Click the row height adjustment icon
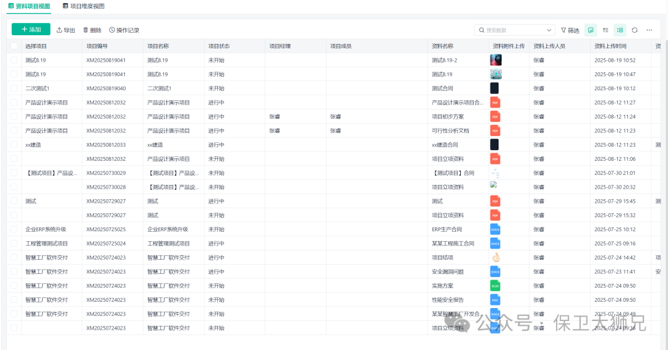The height and width of the screenshot is (350, 668). (x=606, y=30)
